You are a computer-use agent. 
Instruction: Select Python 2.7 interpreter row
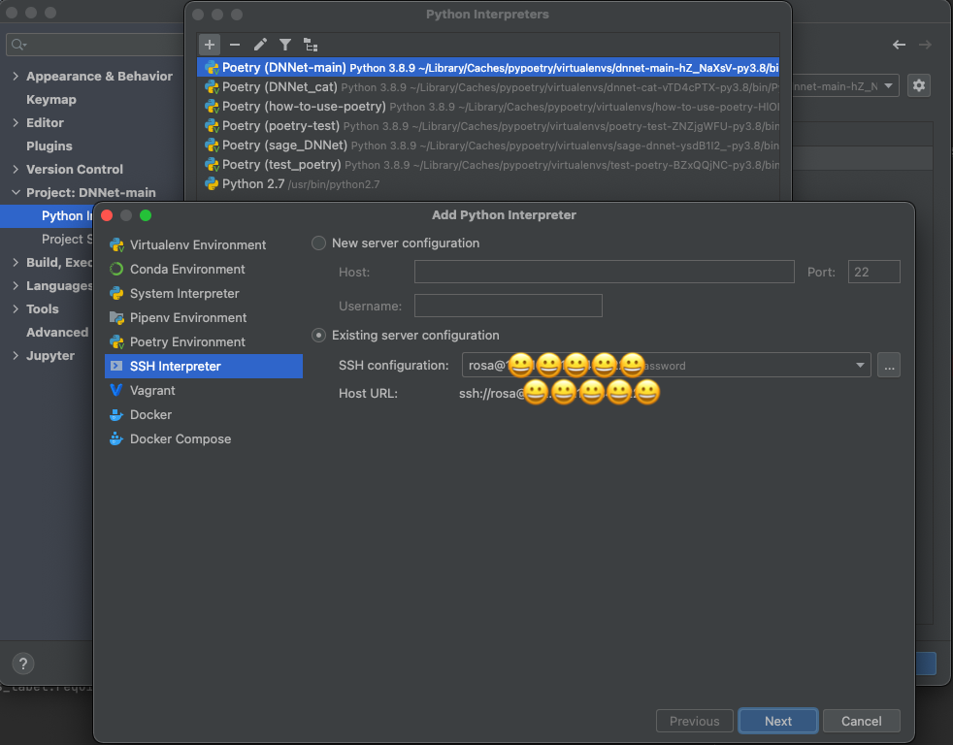pyautogui.click(x=488, y=184)
